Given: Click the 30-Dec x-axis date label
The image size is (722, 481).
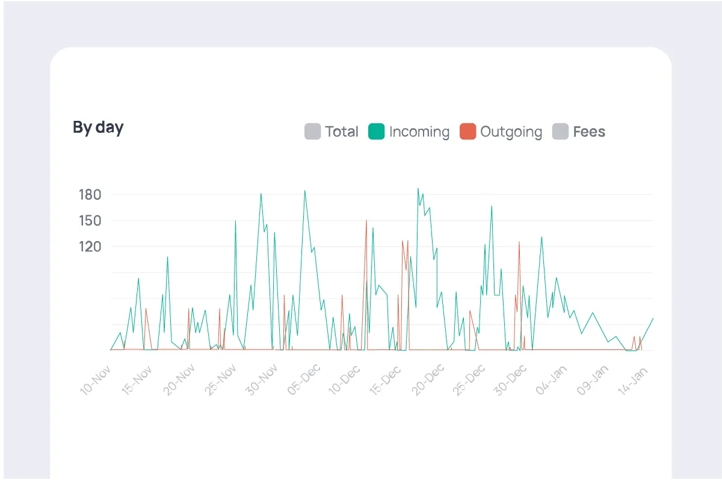Looking at the screenshot, I should coord(511,379).
